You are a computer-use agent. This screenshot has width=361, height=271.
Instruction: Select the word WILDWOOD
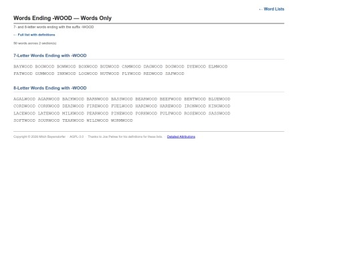(98, 120)
